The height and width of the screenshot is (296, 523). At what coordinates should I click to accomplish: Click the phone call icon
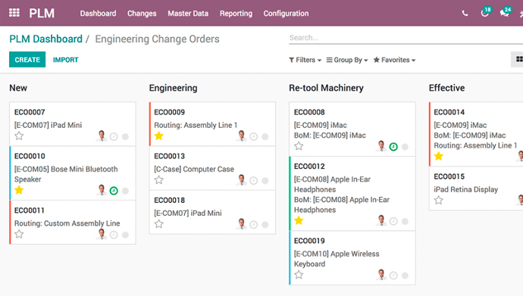click(465, 14)
